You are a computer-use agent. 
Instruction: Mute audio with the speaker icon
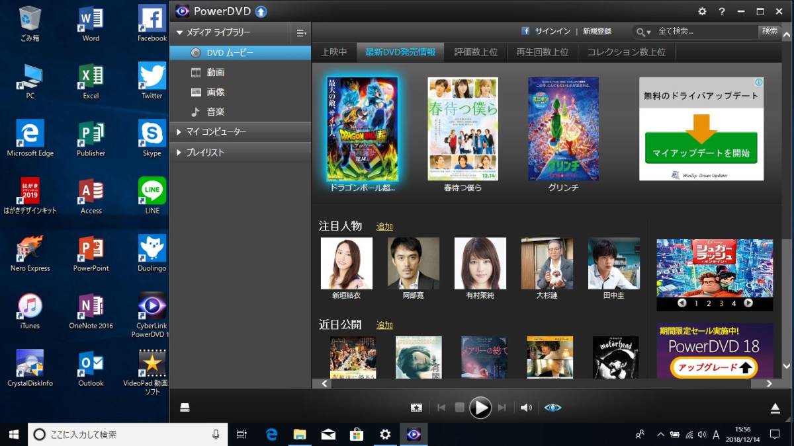click(x=526, y=407)
